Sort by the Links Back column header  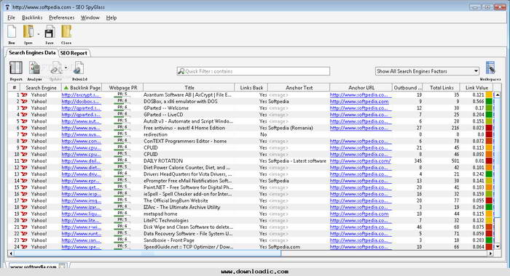coord(251,88)
